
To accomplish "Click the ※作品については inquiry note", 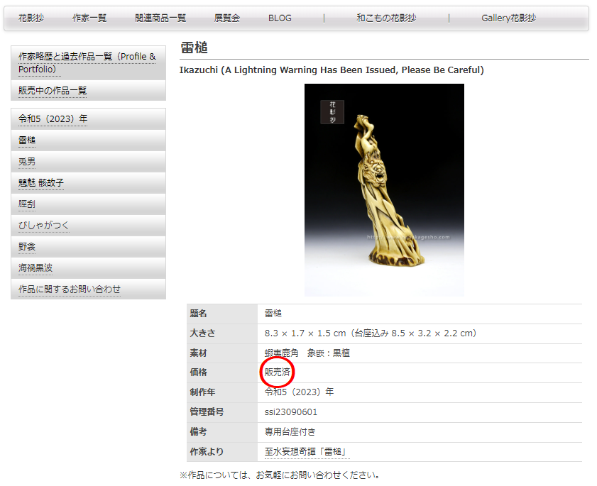I will [x=280, y=475].
